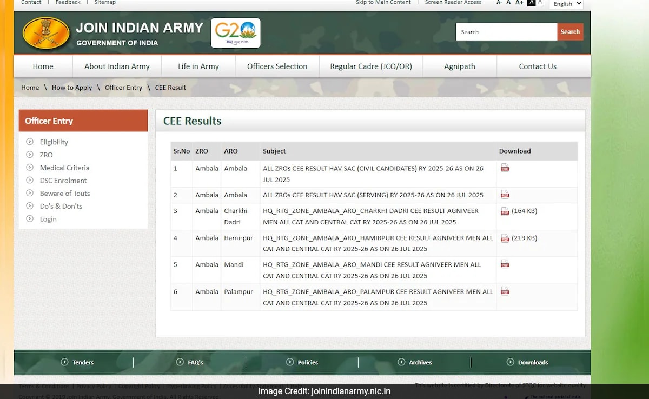Download PDF for HAV SAC Serving result
The height and width of the screenshot is (399, 649).
(x=505, y=195)
